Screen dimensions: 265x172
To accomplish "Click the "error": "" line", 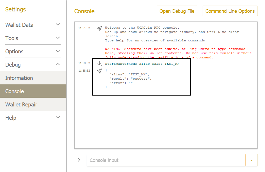I will (x=121, y=83).
